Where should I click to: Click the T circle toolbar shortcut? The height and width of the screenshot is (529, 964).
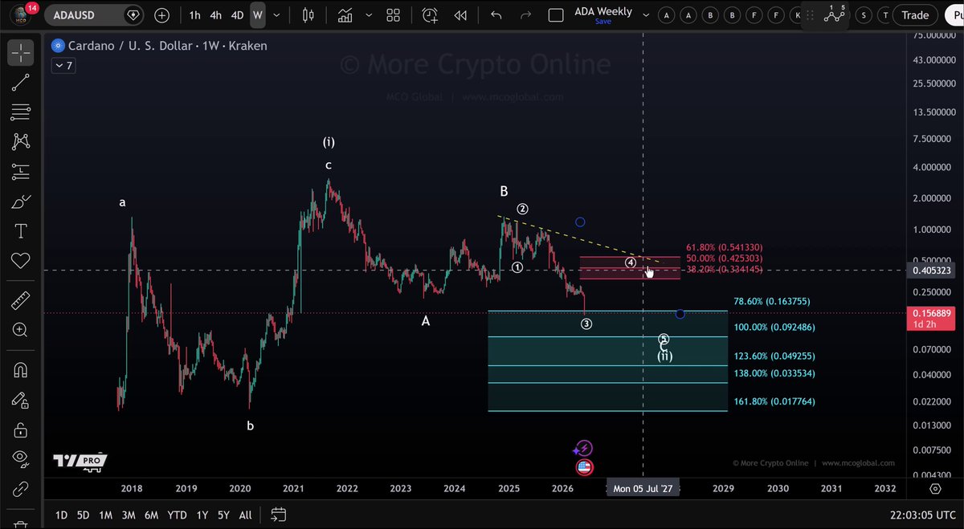884,14
